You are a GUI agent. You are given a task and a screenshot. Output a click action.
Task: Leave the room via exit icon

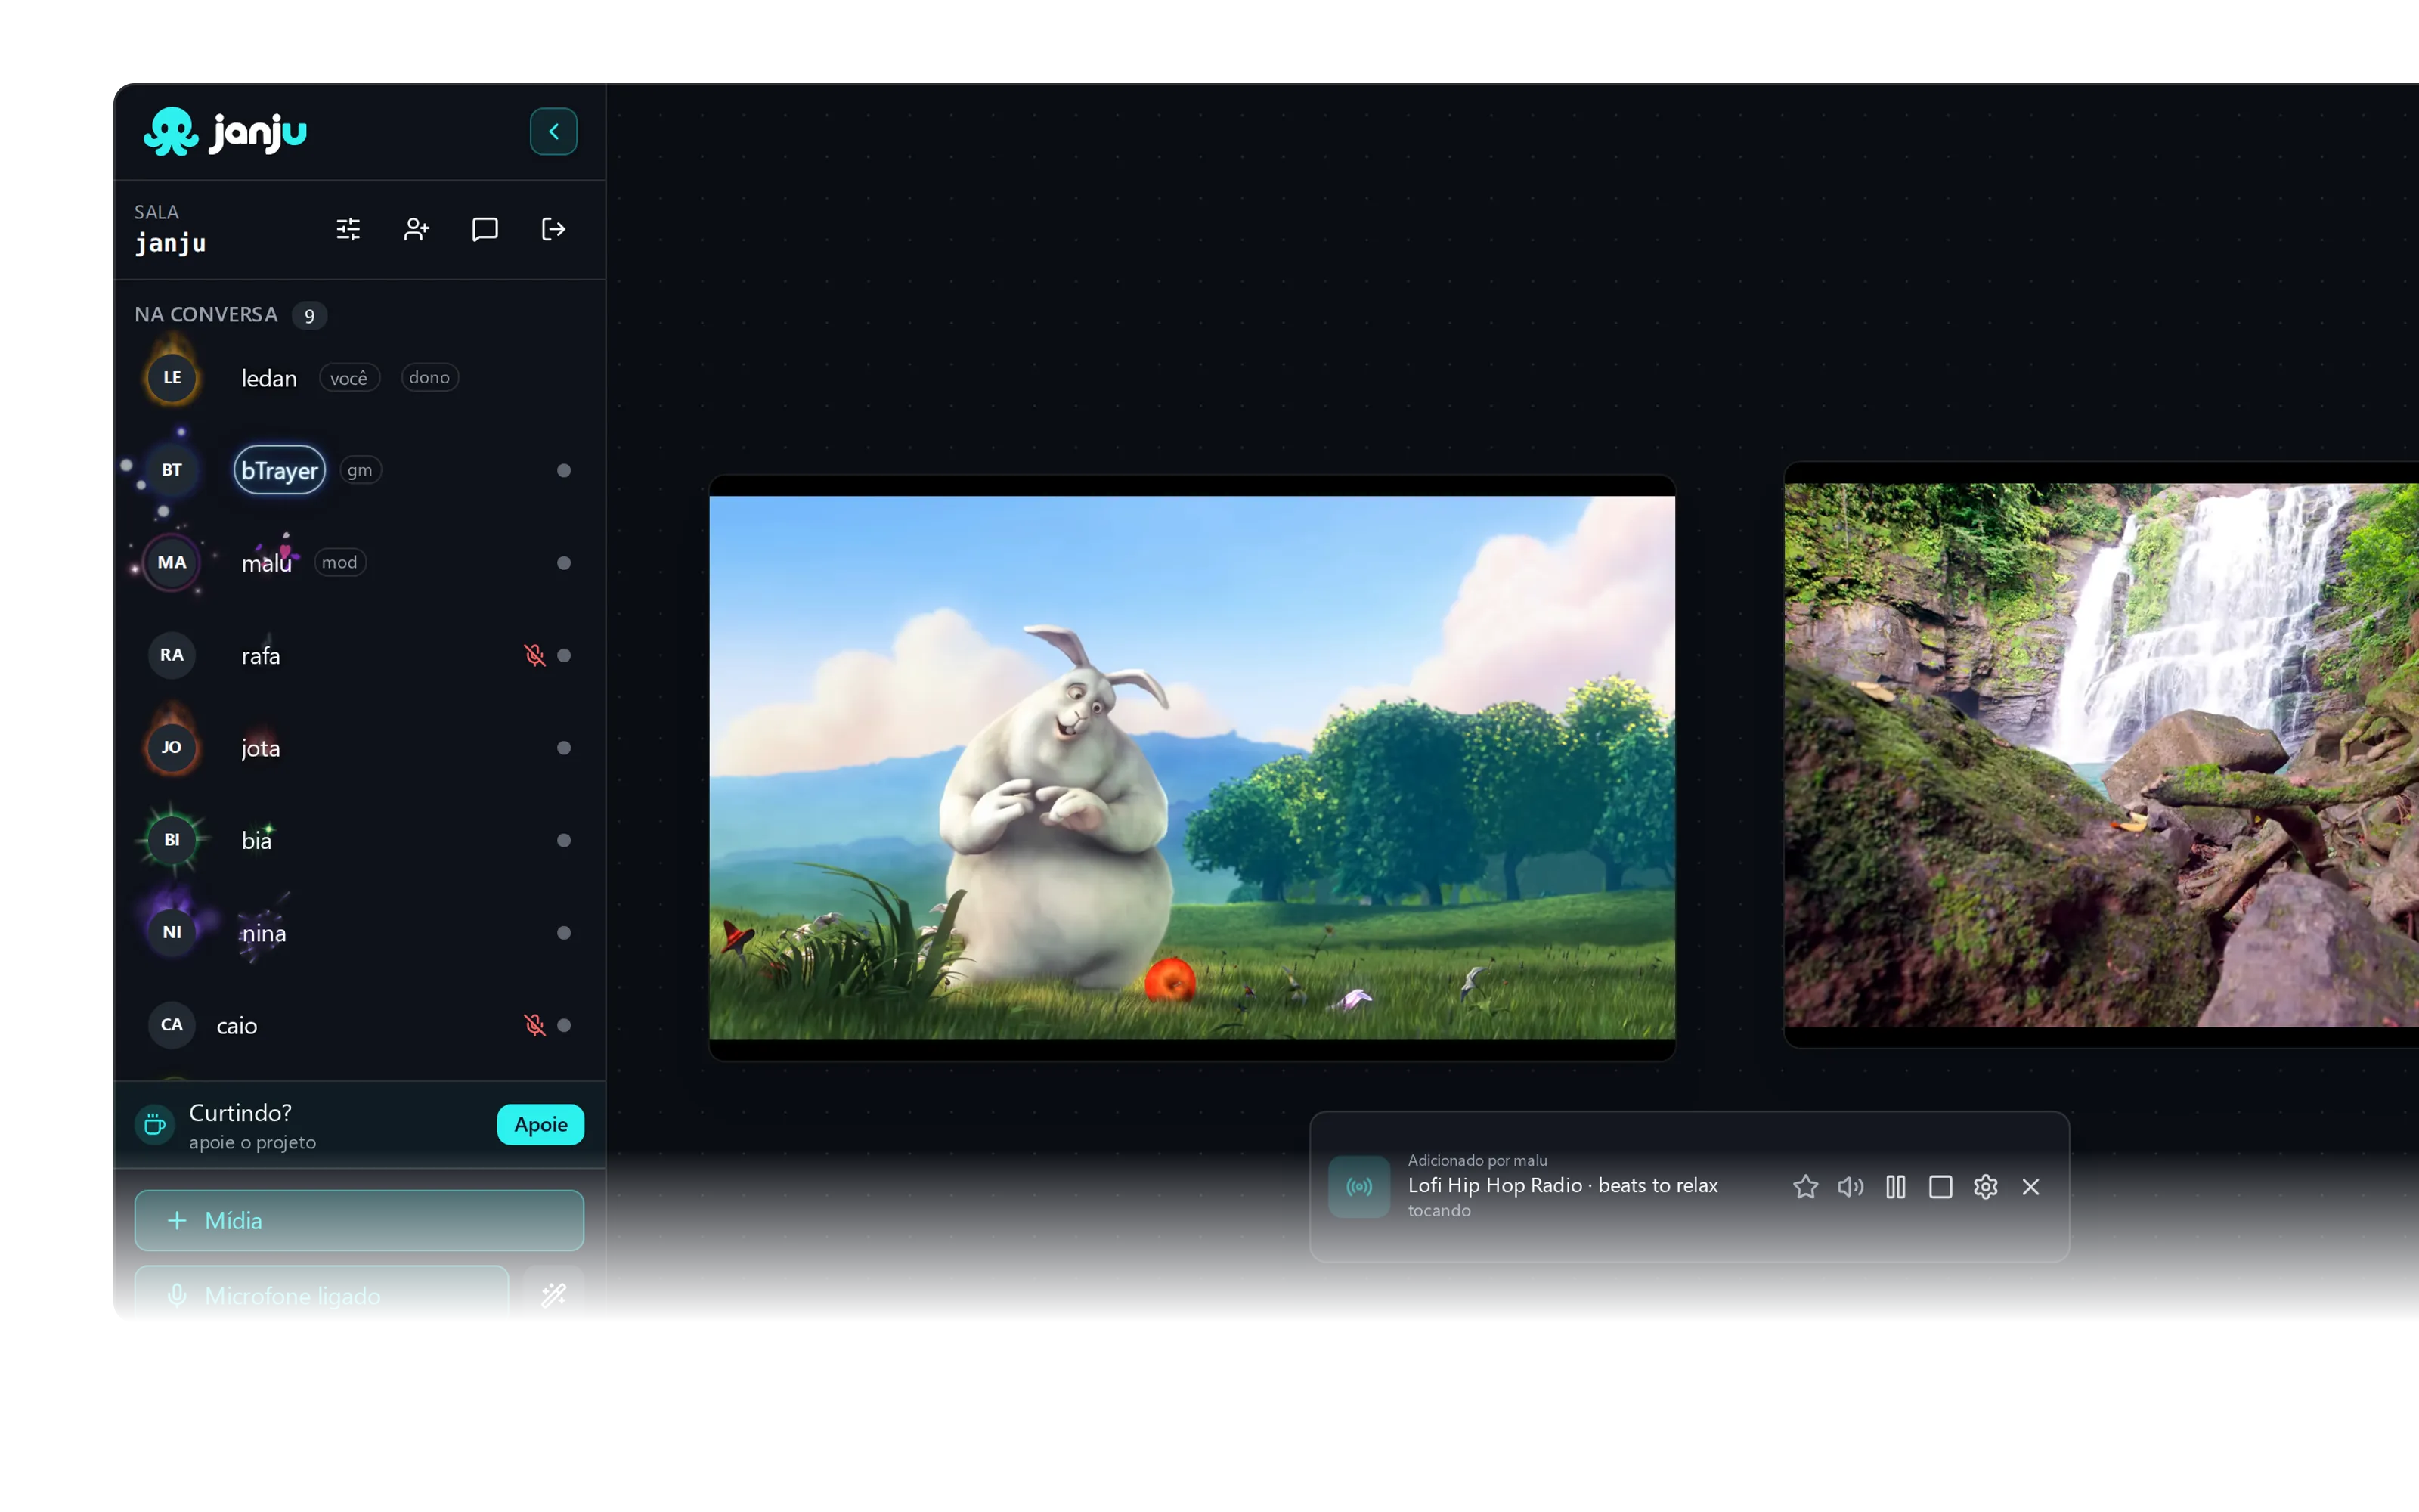[553, 229]
